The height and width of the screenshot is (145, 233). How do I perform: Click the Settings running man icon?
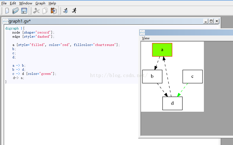65,11
